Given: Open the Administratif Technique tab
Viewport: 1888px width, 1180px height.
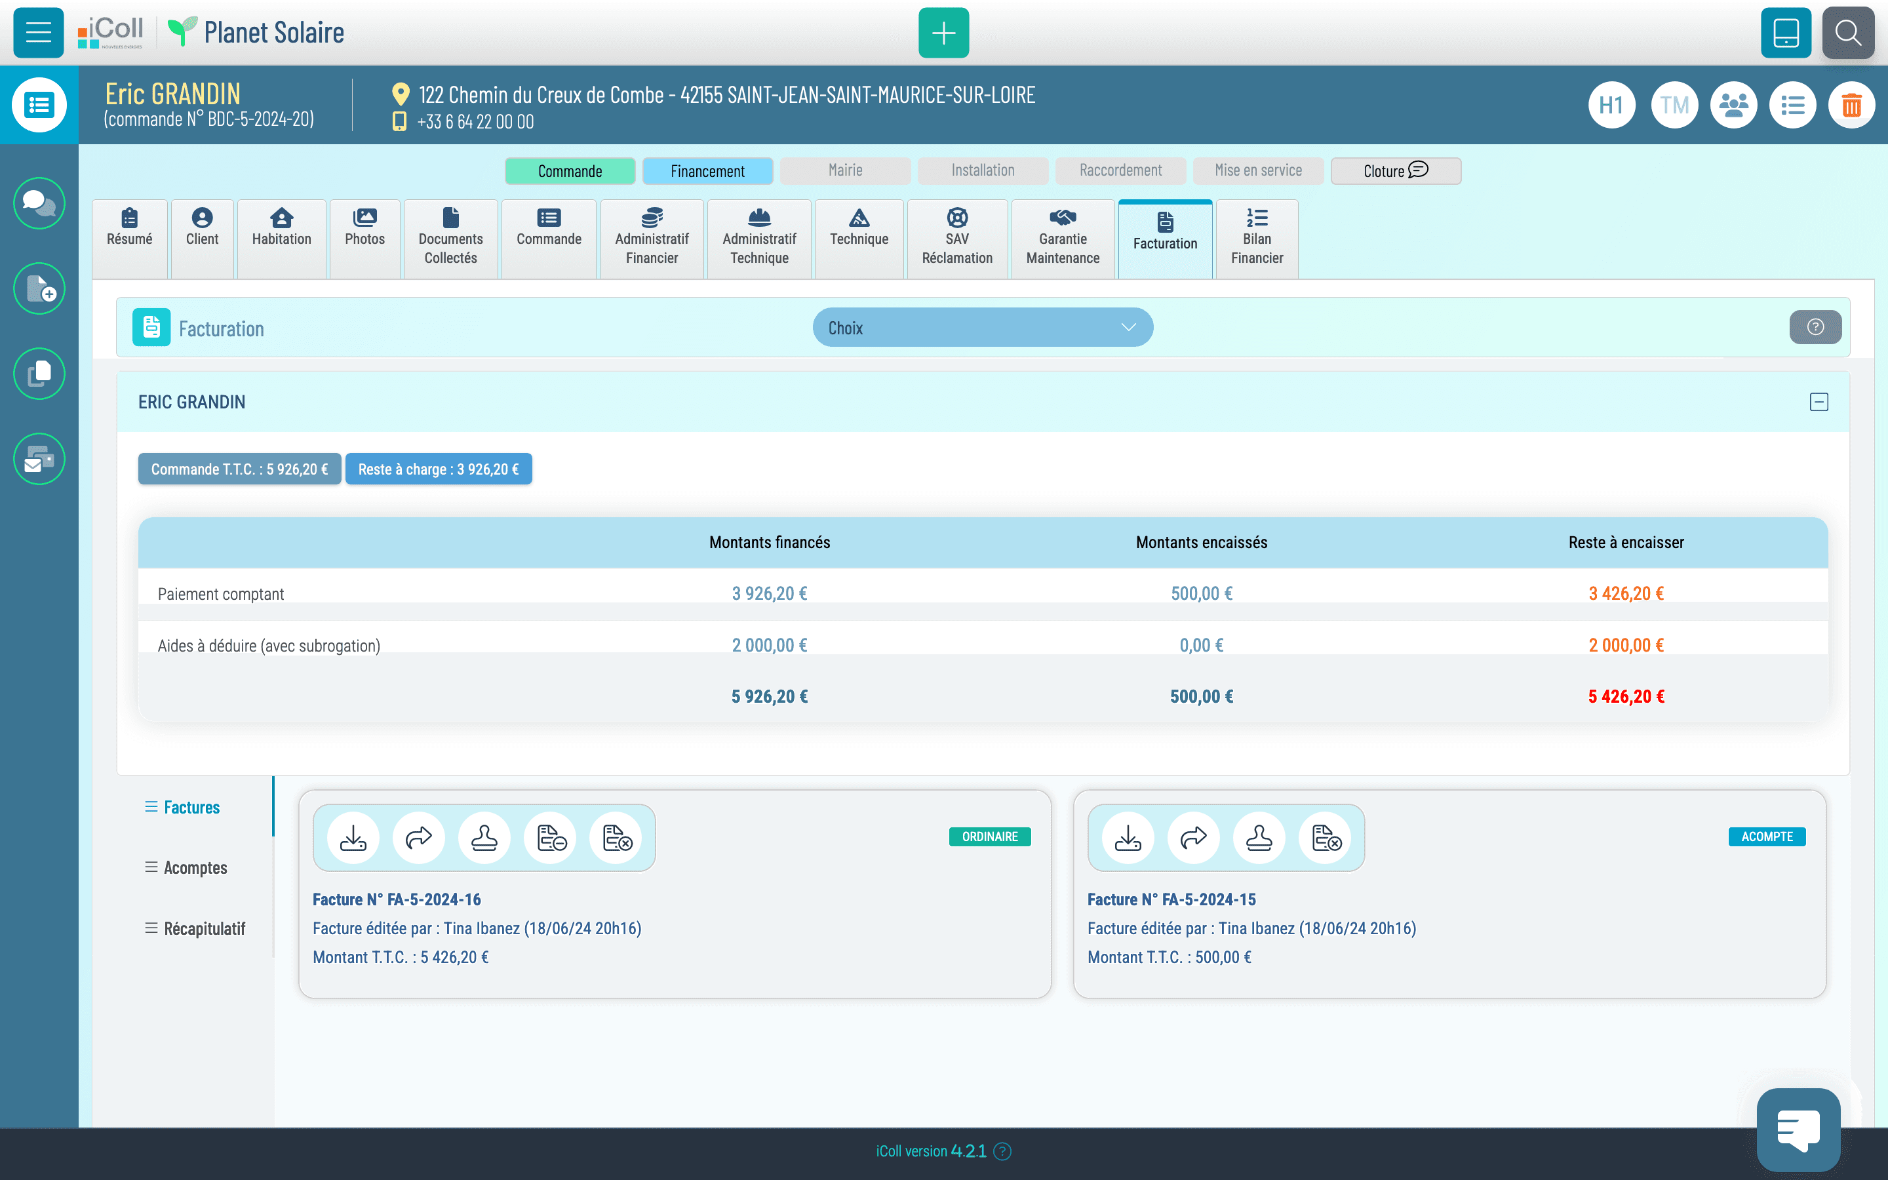Looking at the screenshot, I should coord(759,238).
